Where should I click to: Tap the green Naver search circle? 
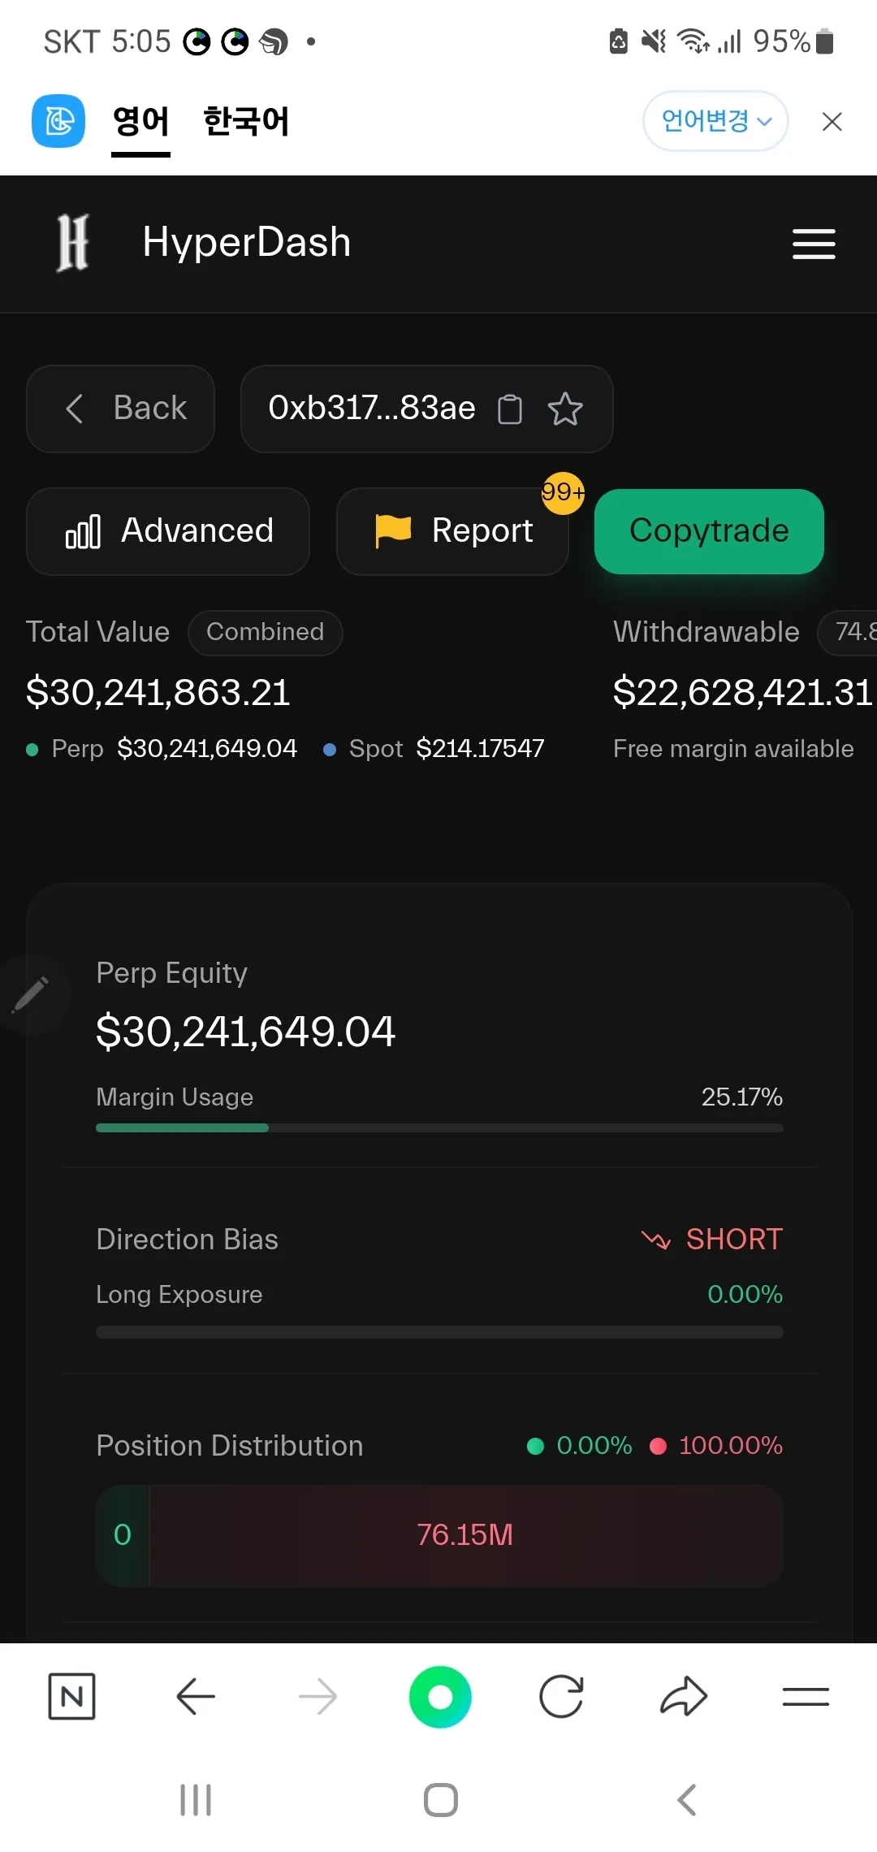[440, 1696]
